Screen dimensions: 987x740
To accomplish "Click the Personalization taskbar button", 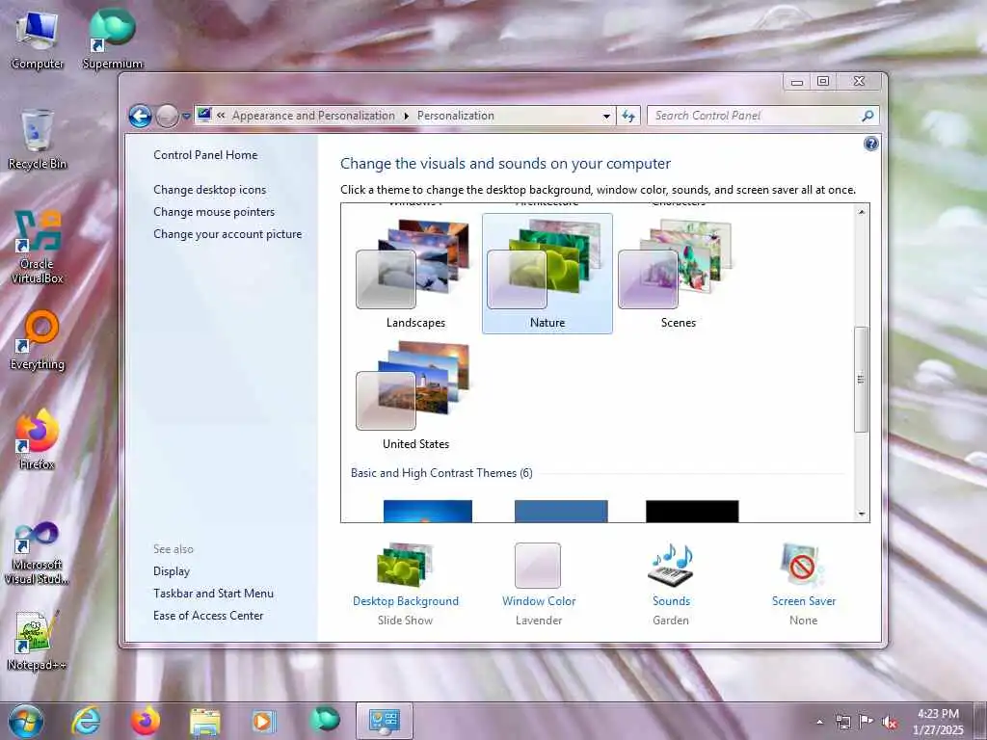I will (x=385, y=721).
